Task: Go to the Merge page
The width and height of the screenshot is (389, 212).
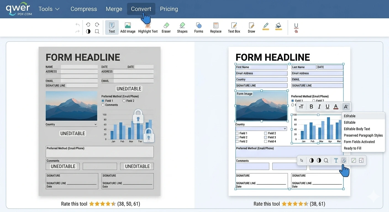Action: point(114,9)
